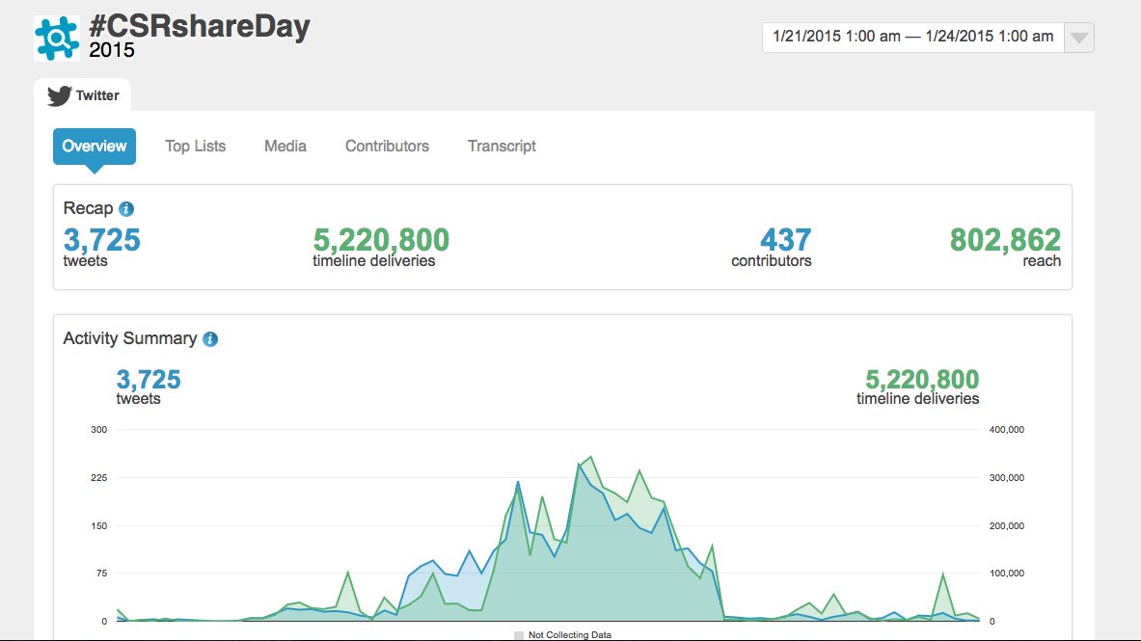Screen dimensions: 1141x641
Task: Open the Media tab
Action: tap(285, 147)
